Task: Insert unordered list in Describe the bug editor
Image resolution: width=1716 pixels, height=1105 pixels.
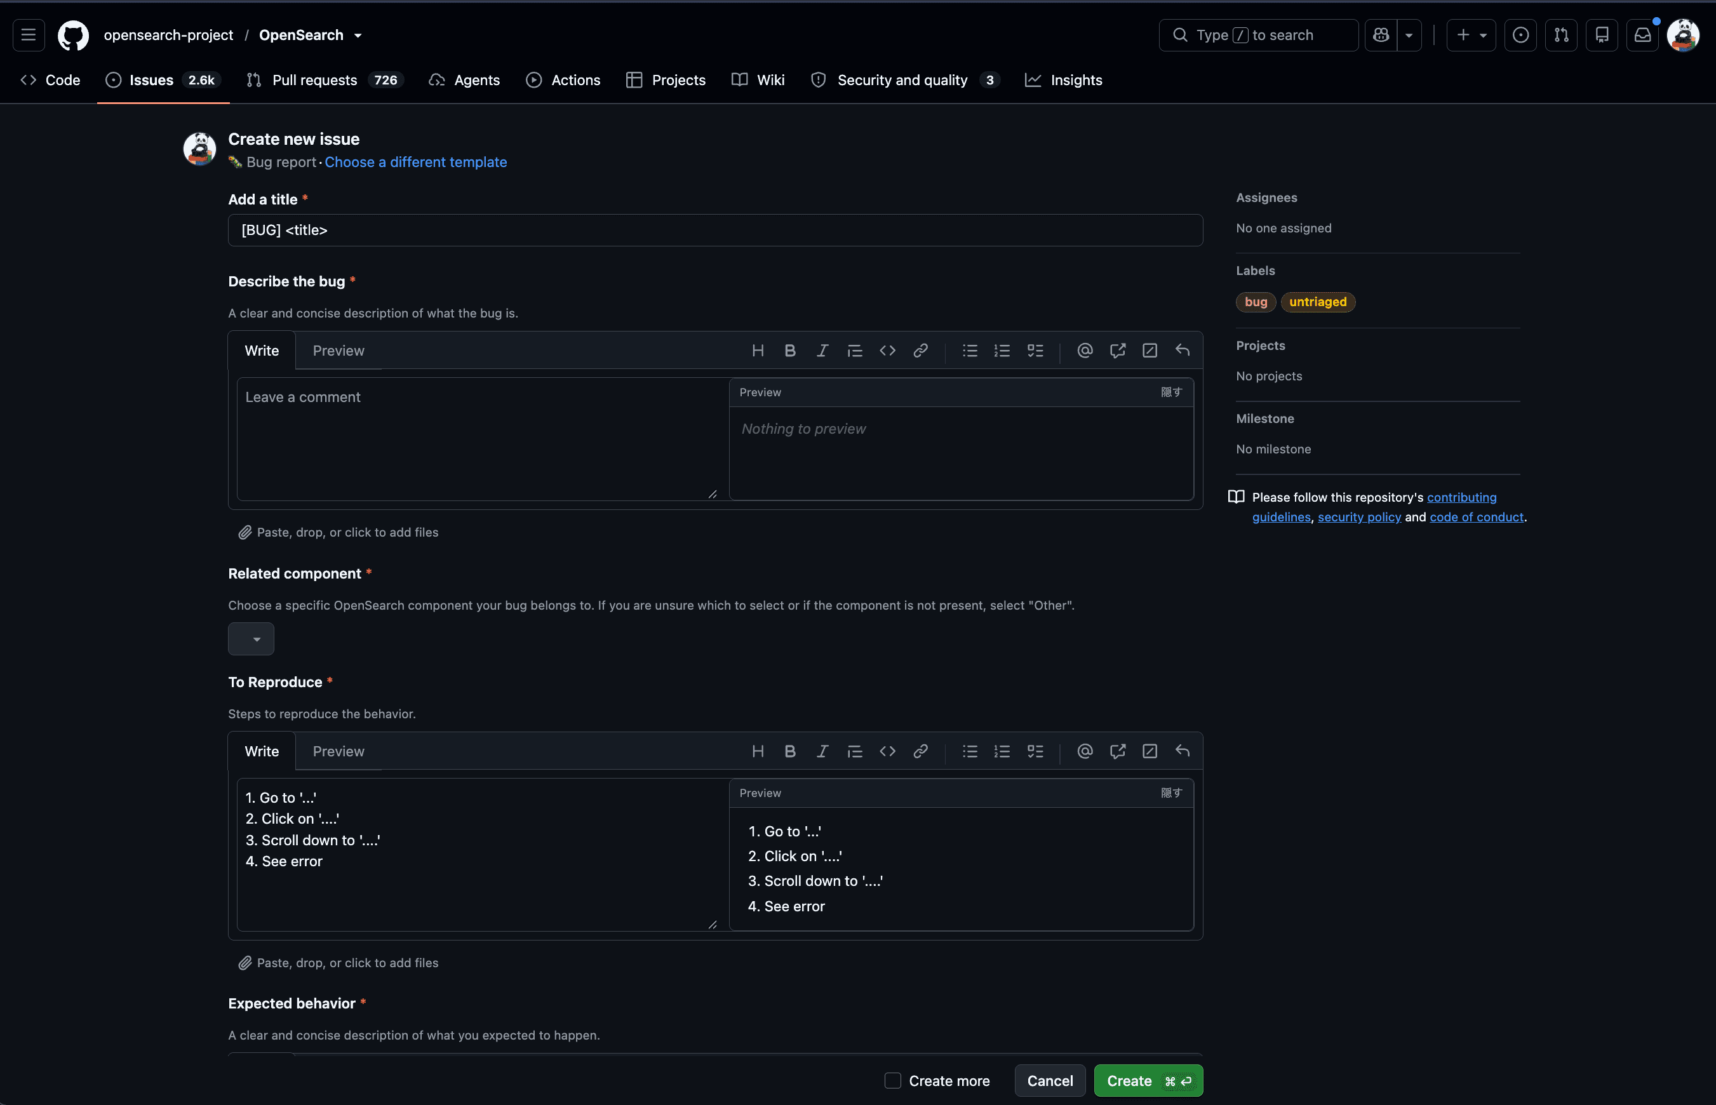Action: click(x=970, y=351)
